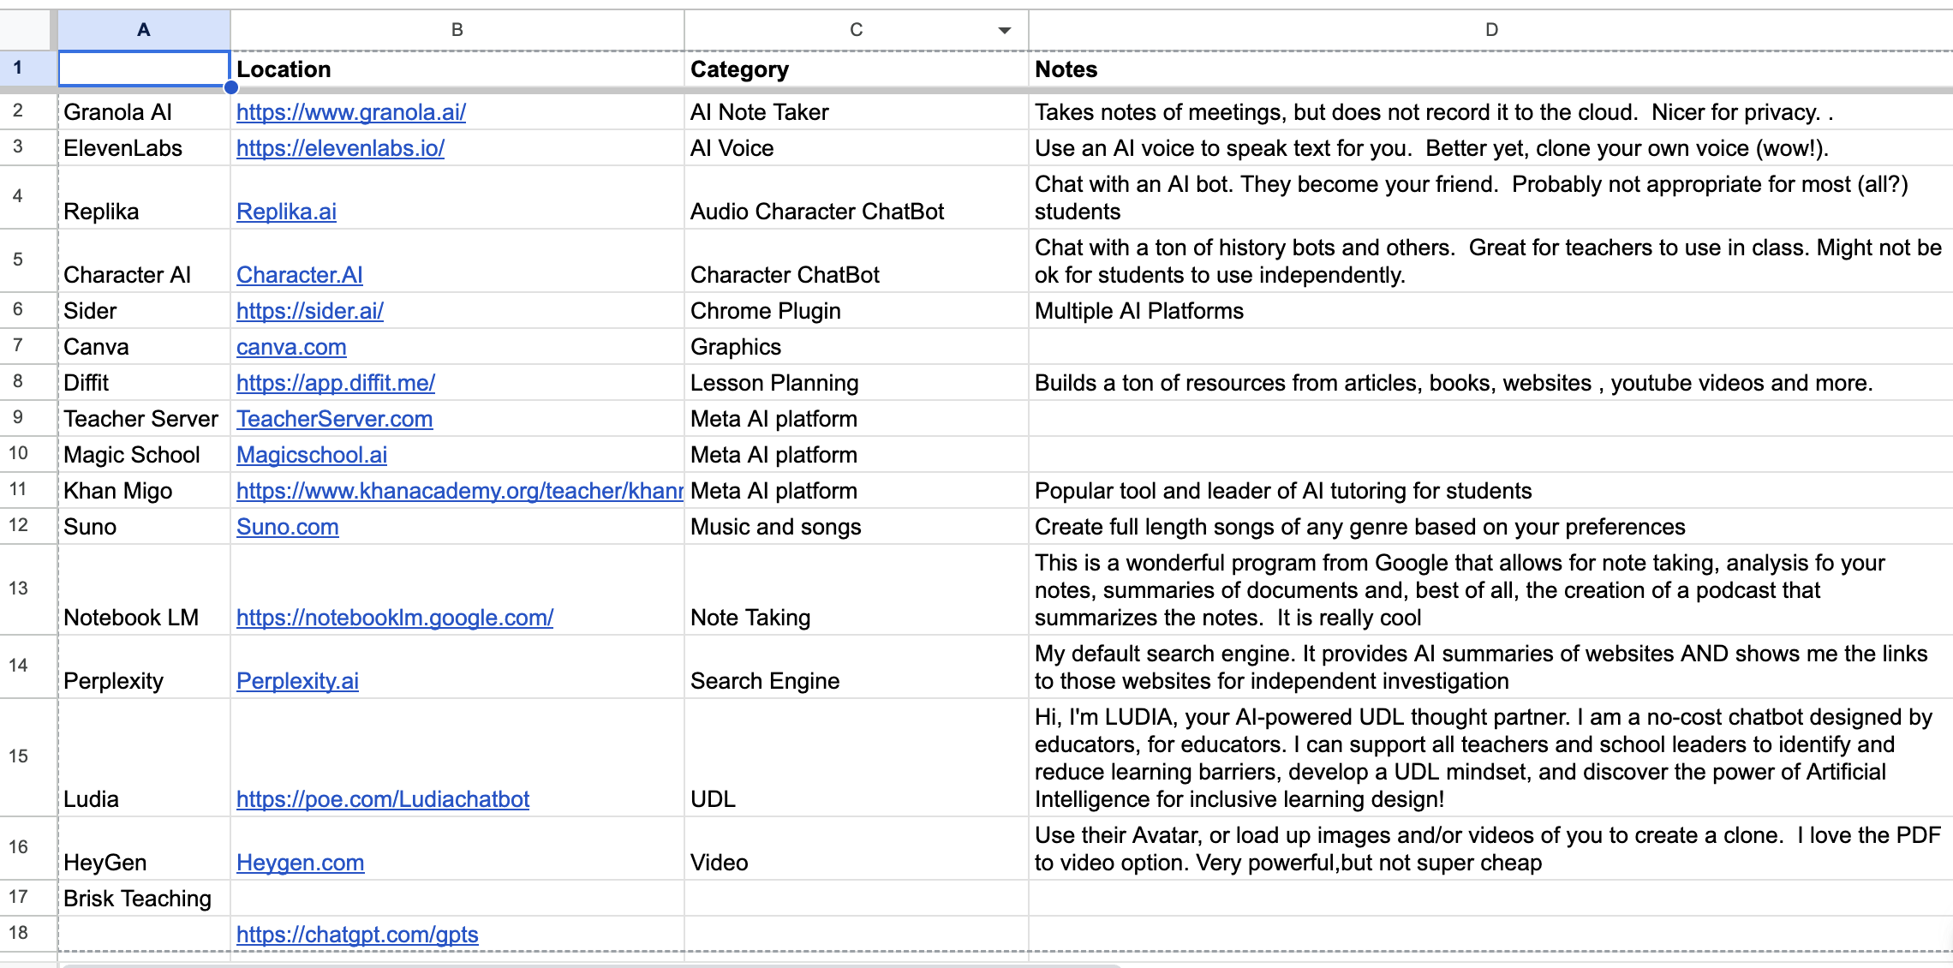Select the Perplexity name cell
1953x968 pixels.
[144, 667]
